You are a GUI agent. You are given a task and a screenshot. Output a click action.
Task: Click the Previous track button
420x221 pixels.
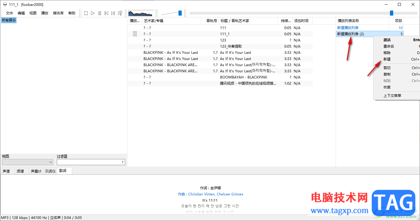tap(106, 13)
